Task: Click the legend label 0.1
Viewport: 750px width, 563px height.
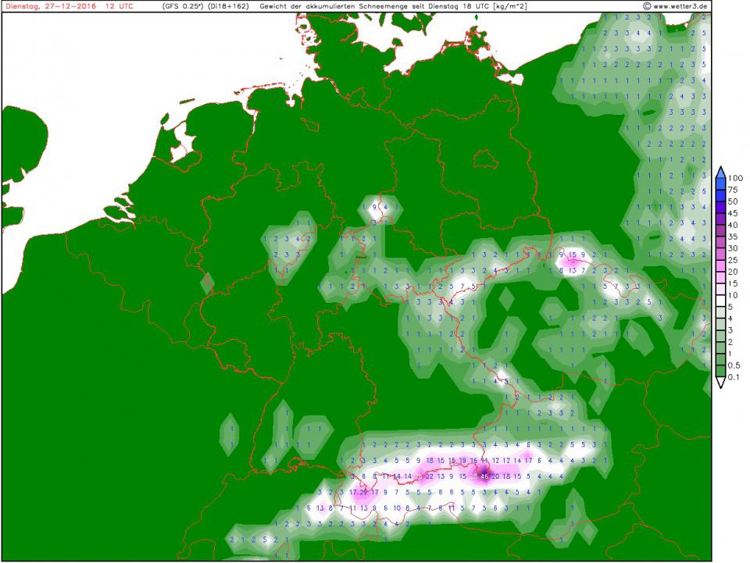Action: pos(734,376)
